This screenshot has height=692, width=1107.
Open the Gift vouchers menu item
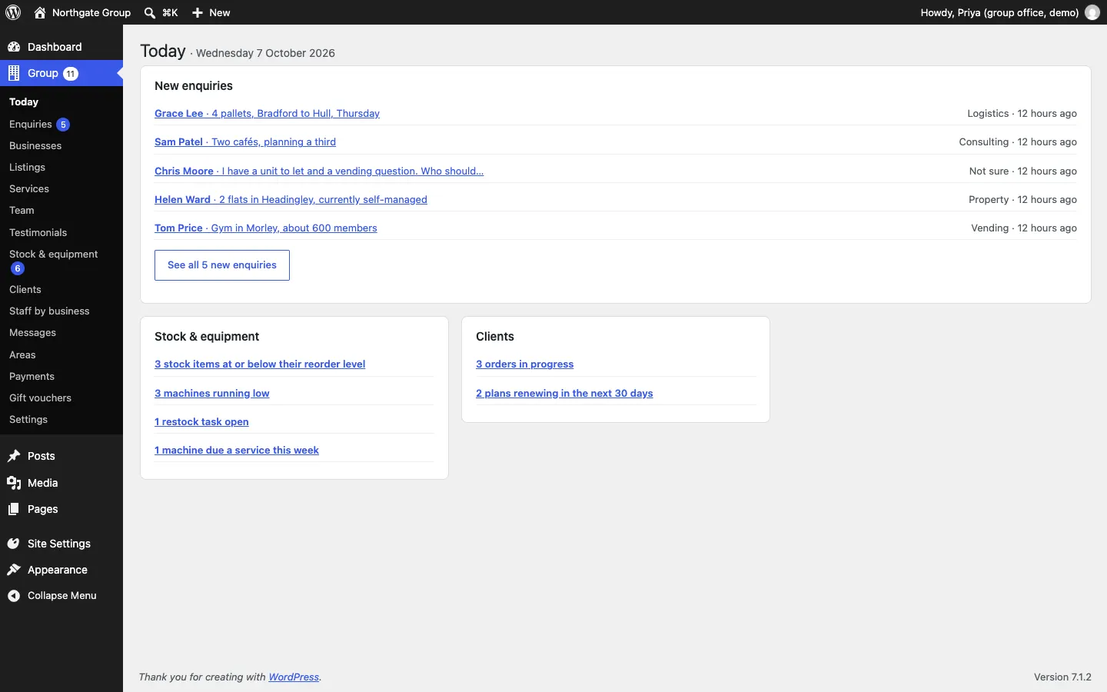[x=40, y=398]
